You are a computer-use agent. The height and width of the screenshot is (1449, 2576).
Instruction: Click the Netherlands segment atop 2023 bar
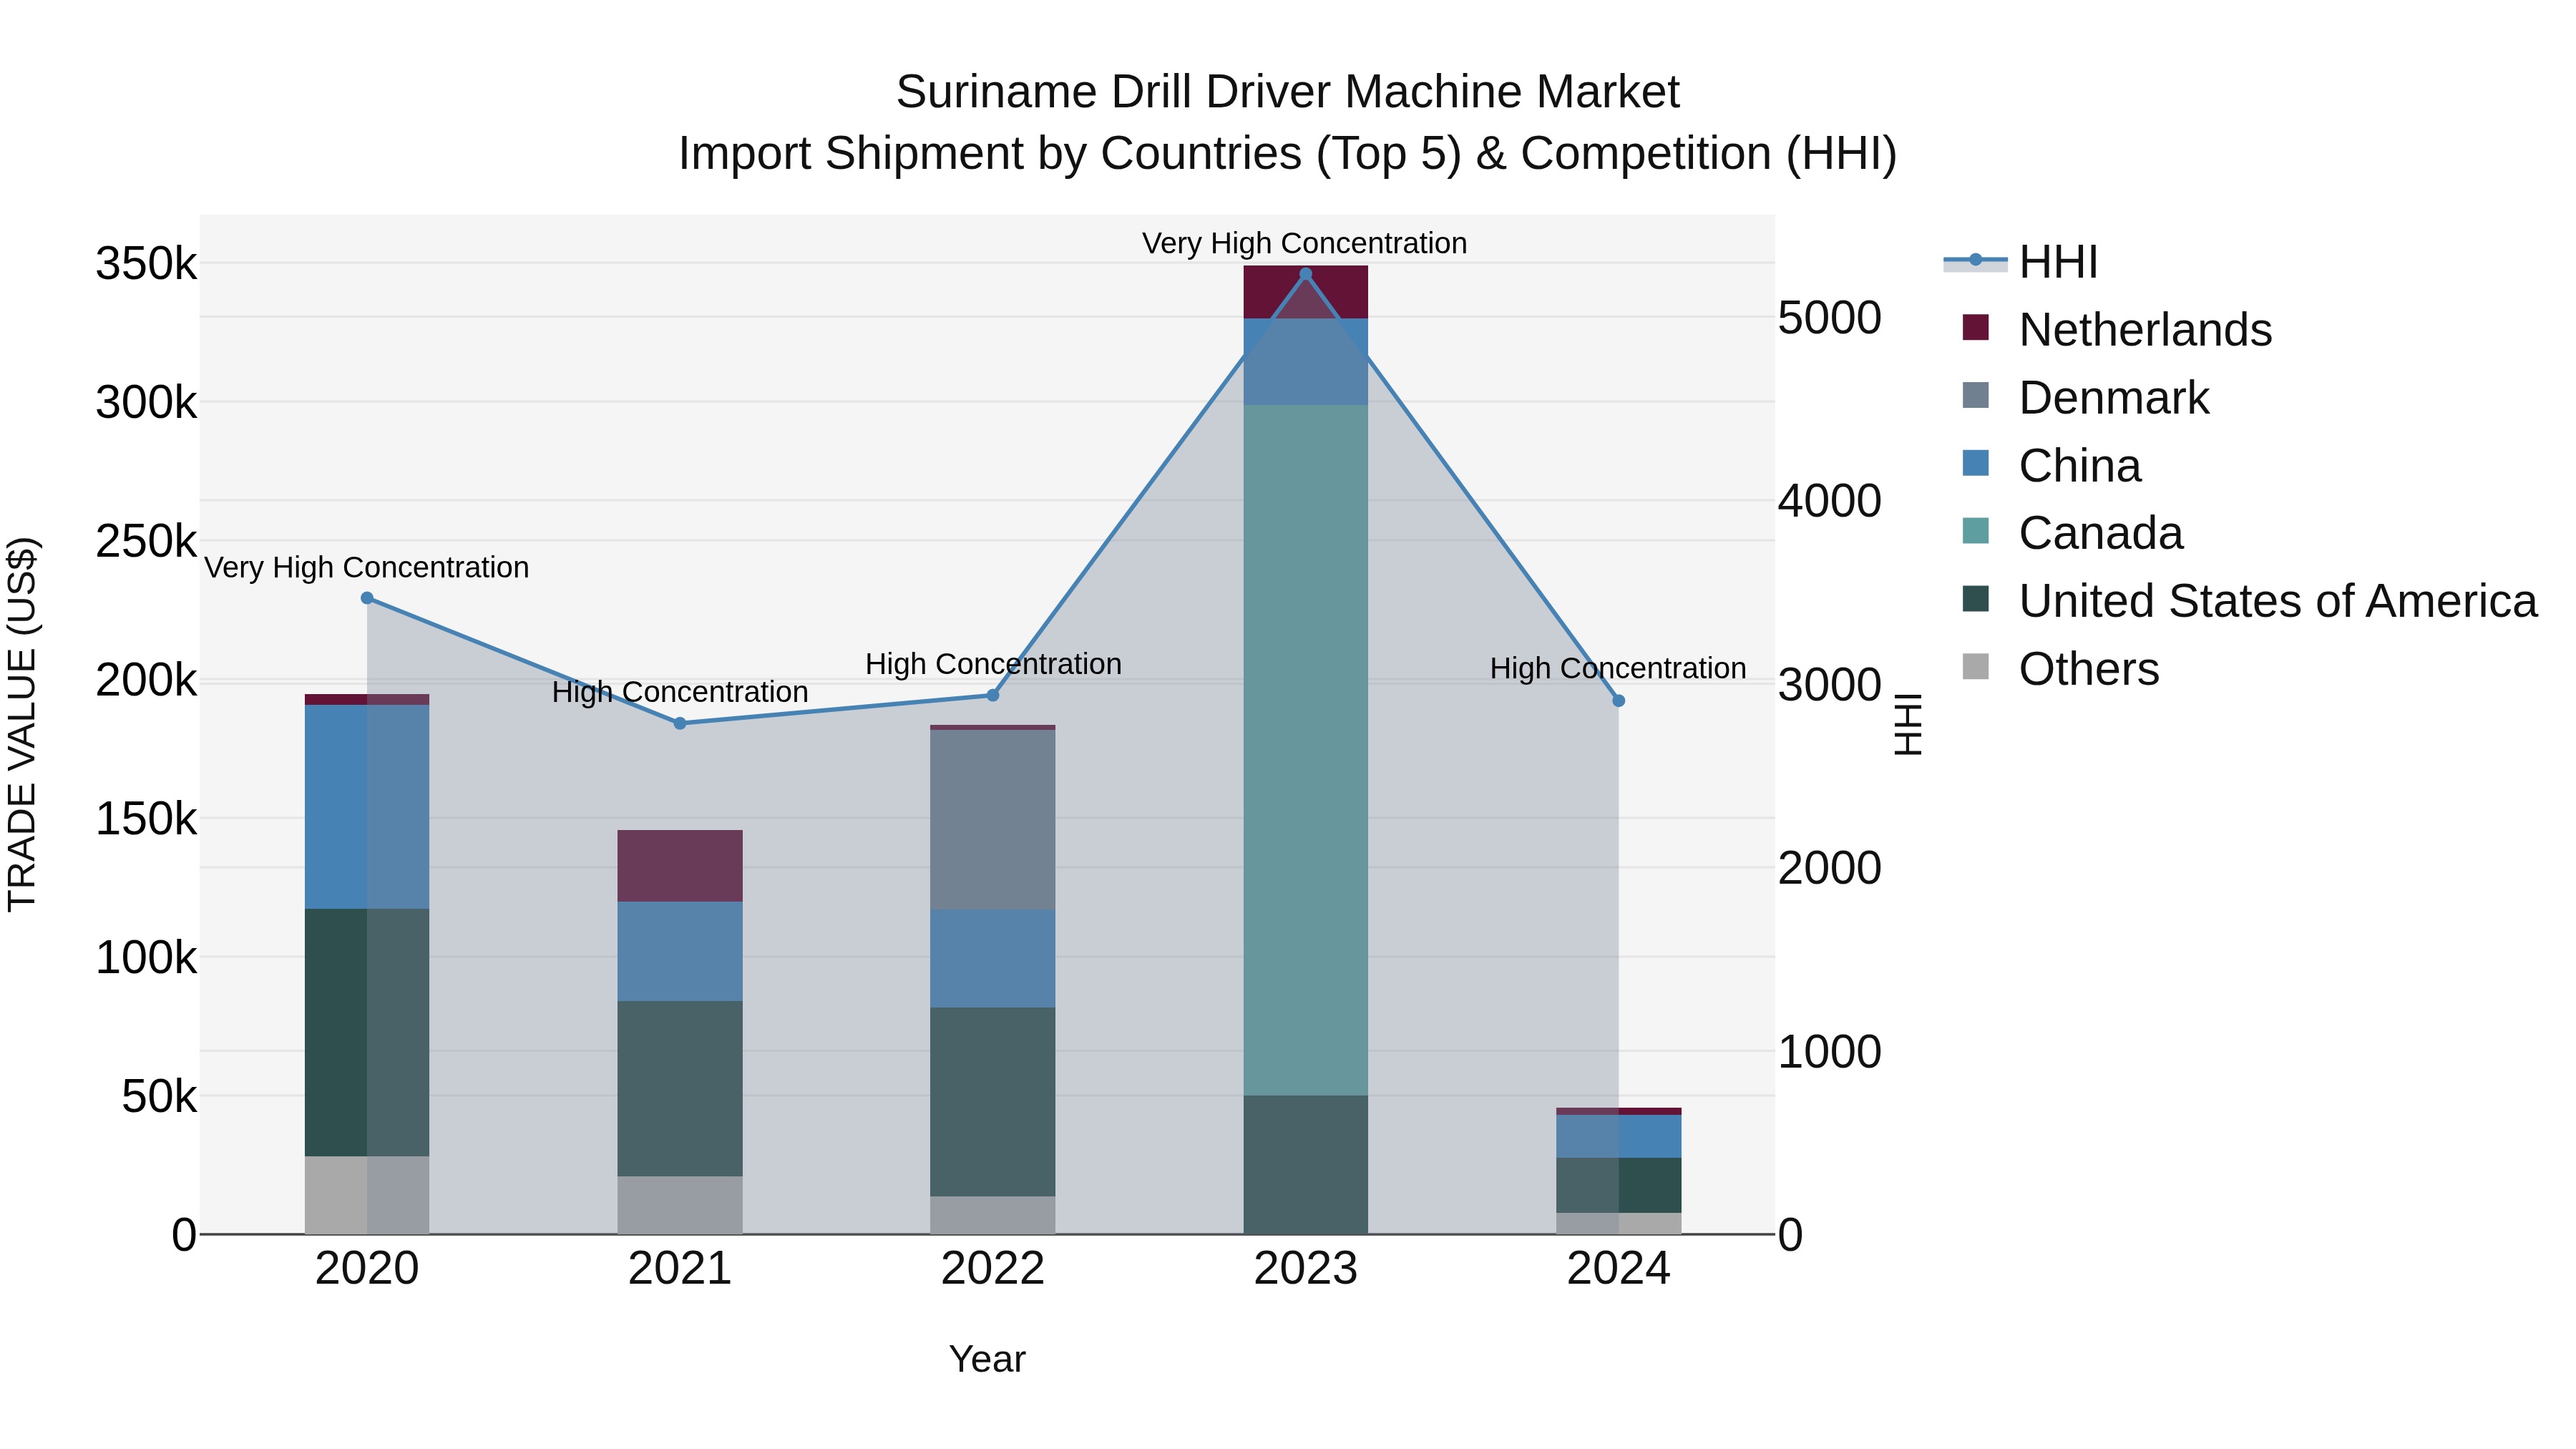(x=1305, y=292)
